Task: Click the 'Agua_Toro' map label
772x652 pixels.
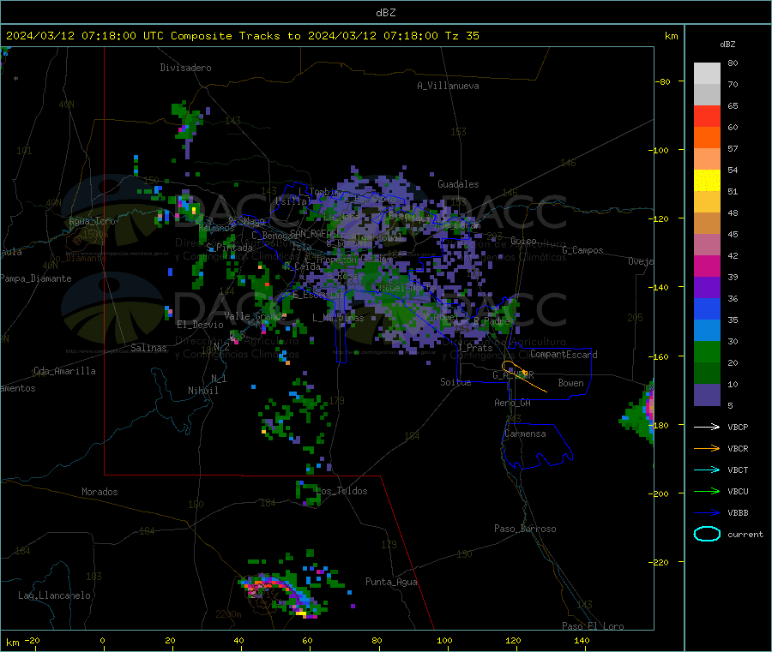Action: click(92, 221)
